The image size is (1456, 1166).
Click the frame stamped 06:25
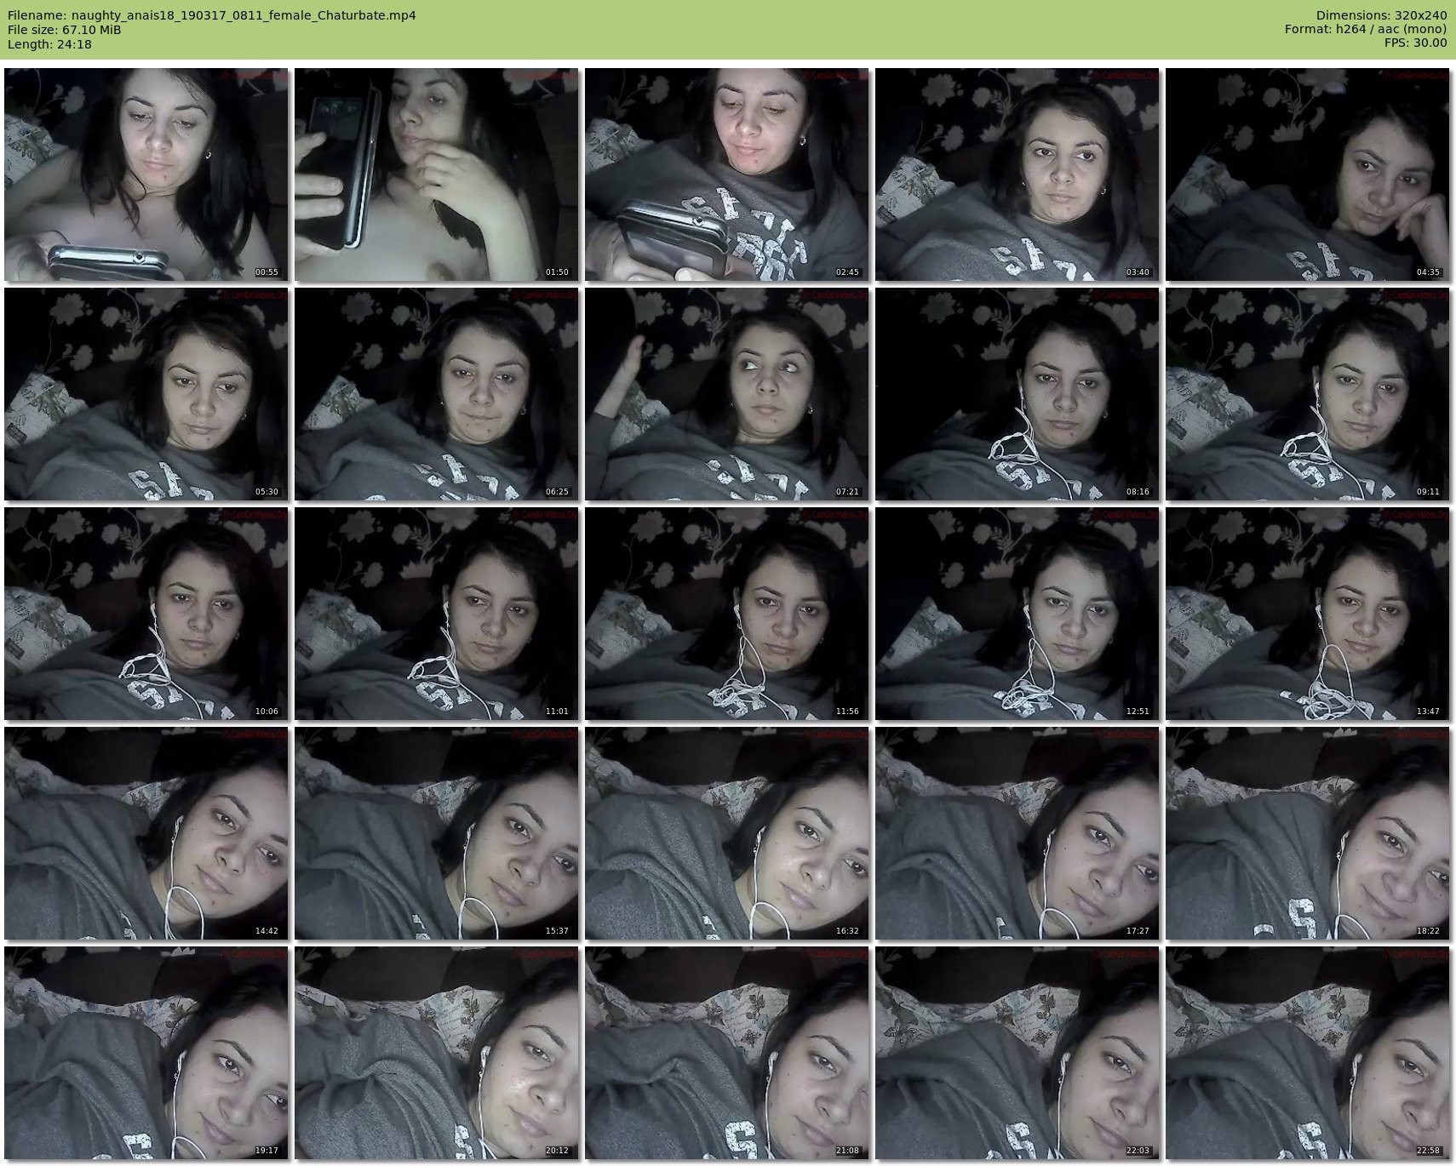pos(437,394)
